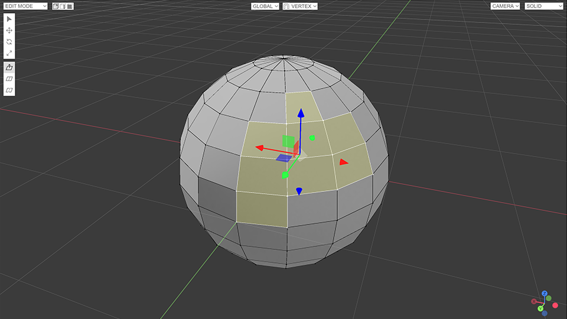
Task: Open the GLOBAL orientation dropdown
Action: pyautogui.click(x=265, y=6)
